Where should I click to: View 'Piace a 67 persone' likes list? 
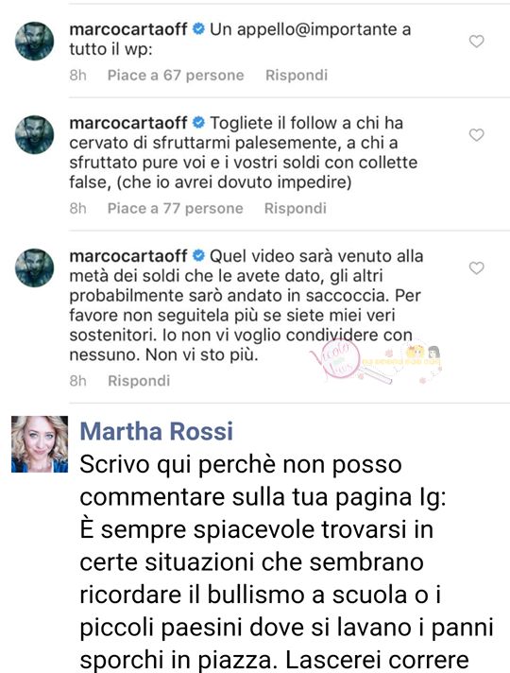[176, 75]
